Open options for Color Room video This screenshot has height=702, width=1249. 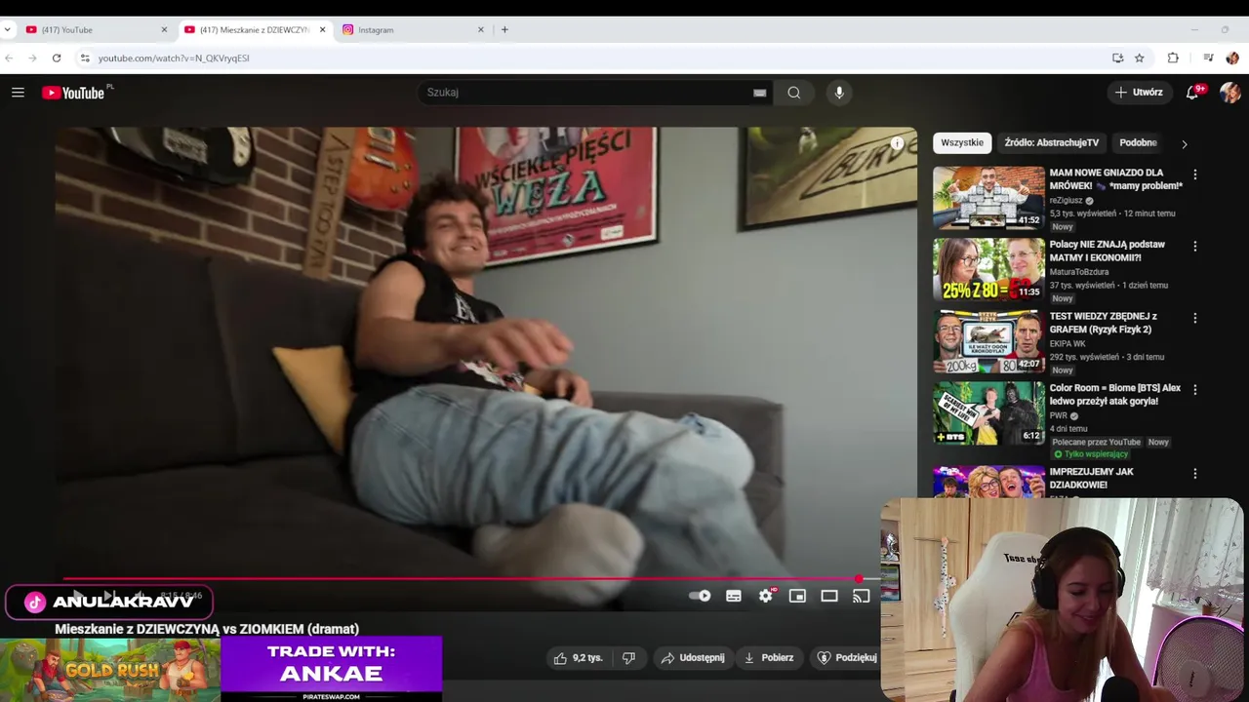[1195, 390]
